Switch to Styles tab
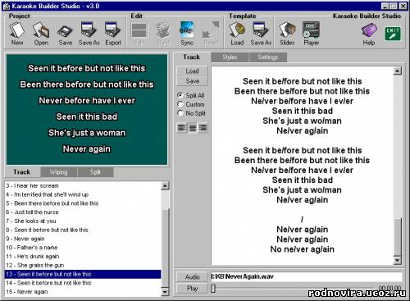The height and width of the screenshot is (301, 410). tap(230, 57)
